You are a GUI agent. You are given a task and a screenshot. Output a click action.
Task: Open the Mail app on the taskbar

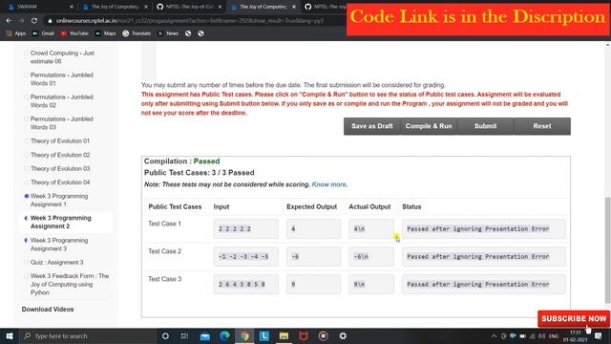click(204, 335)
